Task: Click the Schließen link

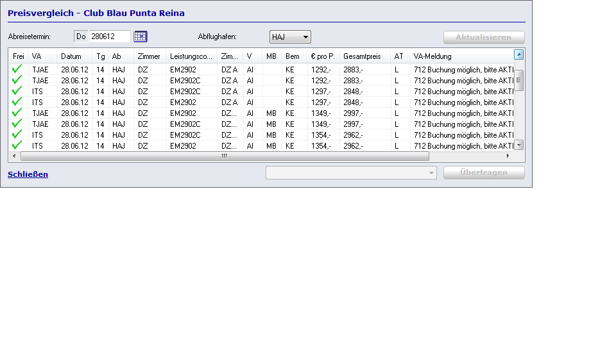Action: pos(28,174)
